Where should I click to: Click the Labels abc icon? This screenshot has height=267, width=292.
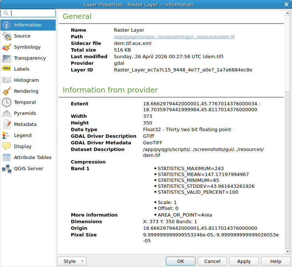(x=7, y=68)
